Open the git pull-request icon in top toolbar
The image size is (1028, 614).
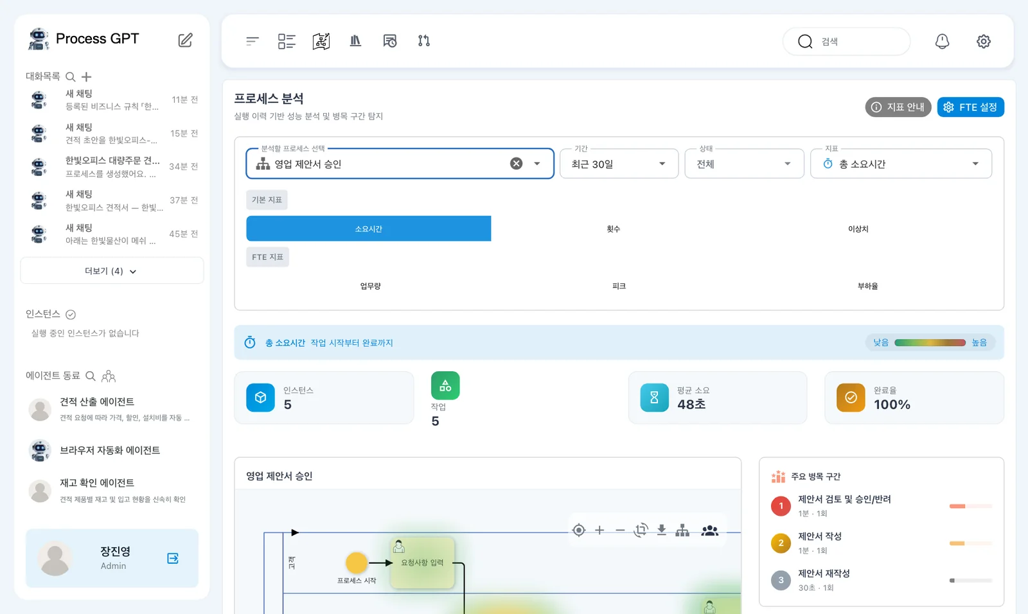424,41
